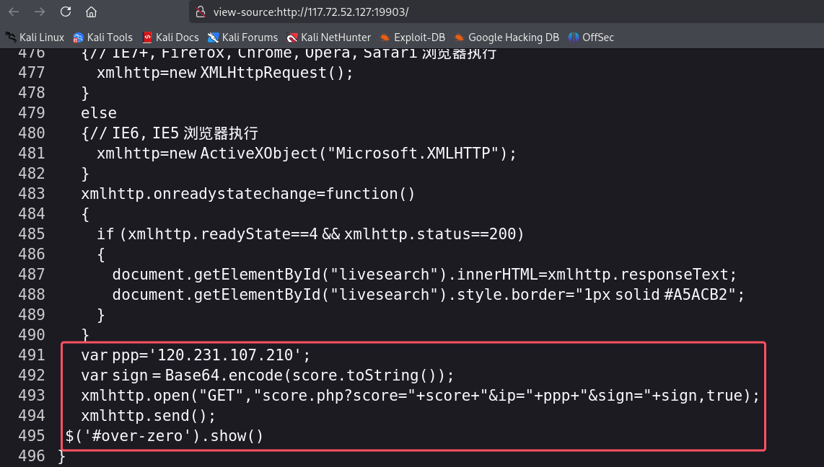The width and height of the screenshot is (824, 467).
Task: Click the xmlhttp.onreadystatechange=function() line
Action: click(x=248, y=194)
